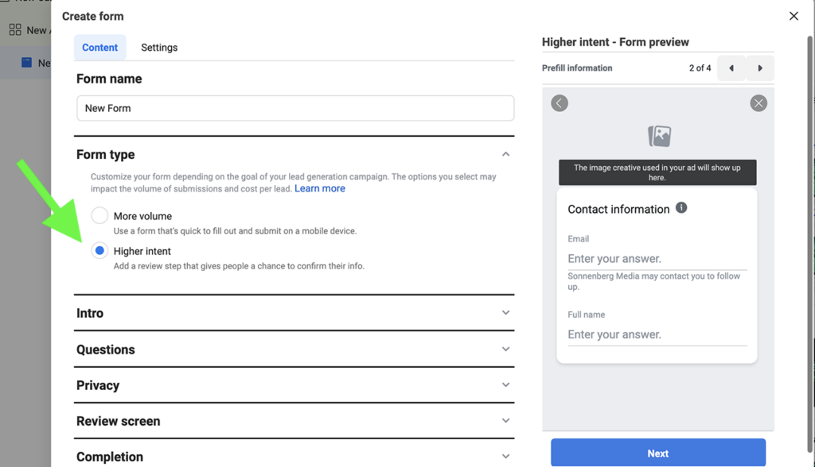Expand the Privacy section
Viewport: 815px width, 467px height.
(506, 385)
